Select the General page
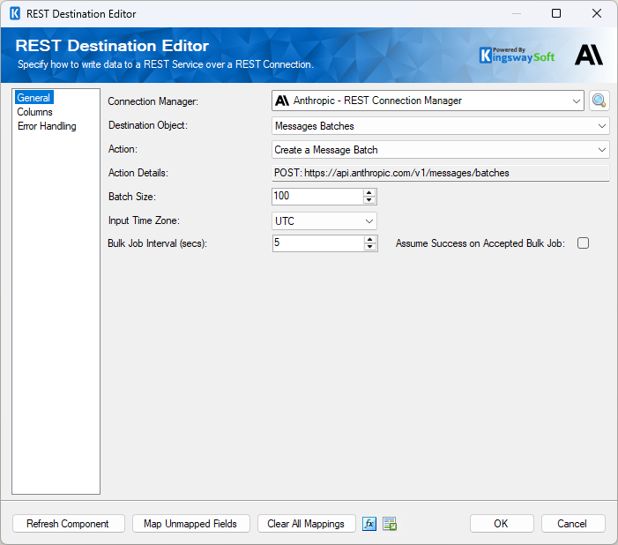This screenshot has width=618, height=545. tap(34, 97)
